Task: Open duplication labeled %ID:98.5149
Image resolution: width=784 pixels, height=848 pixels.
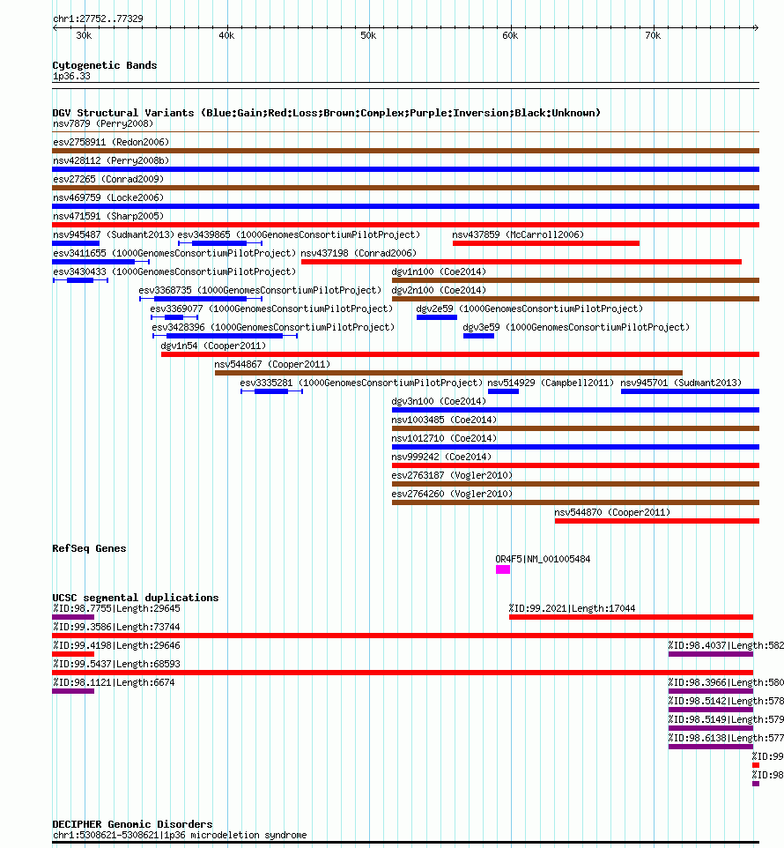Action: coord(726,720)
